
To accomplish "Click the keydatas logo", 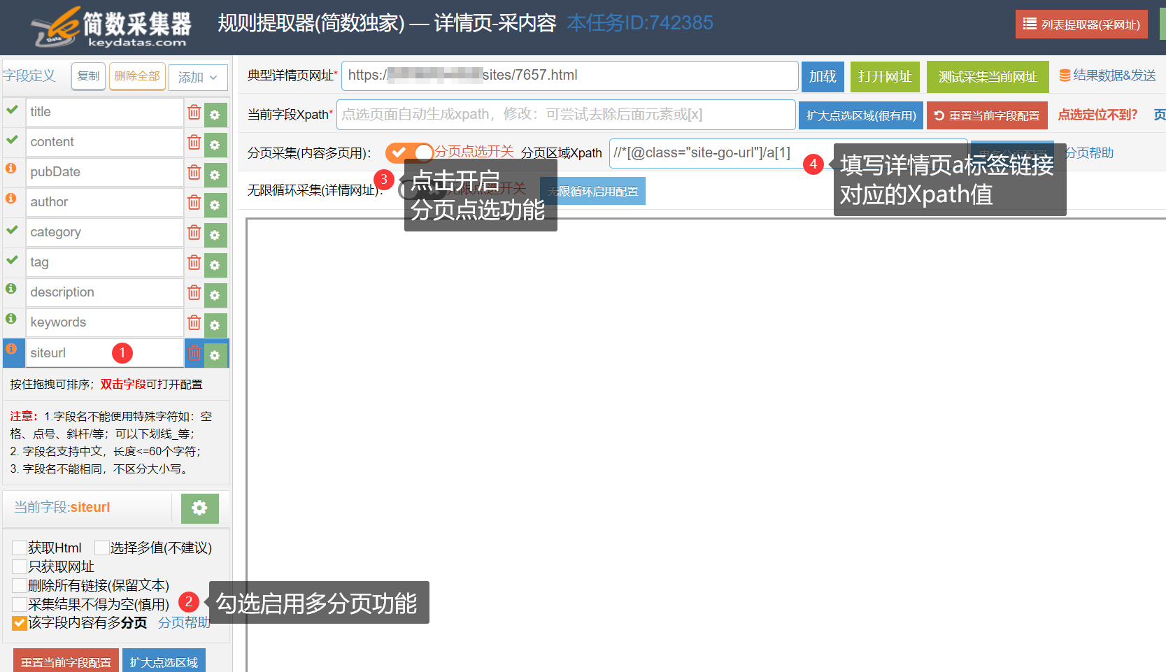I will point(112,27).
